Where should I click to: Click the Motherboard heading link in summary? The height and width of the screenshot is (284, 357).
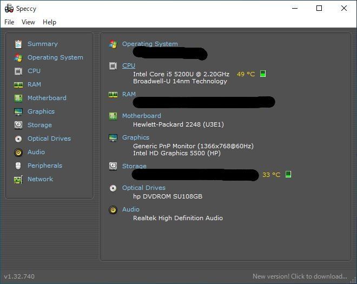point(142,116)
